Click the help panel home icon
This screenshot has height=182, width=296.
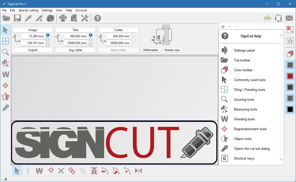[223, 26]
